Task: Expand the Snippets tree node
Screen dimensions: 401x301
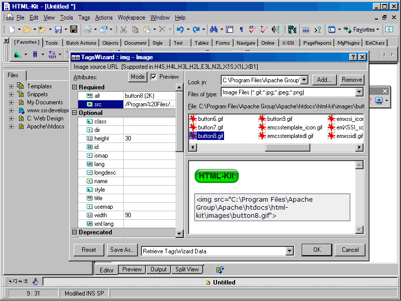Action: click(x=11, y=94)
